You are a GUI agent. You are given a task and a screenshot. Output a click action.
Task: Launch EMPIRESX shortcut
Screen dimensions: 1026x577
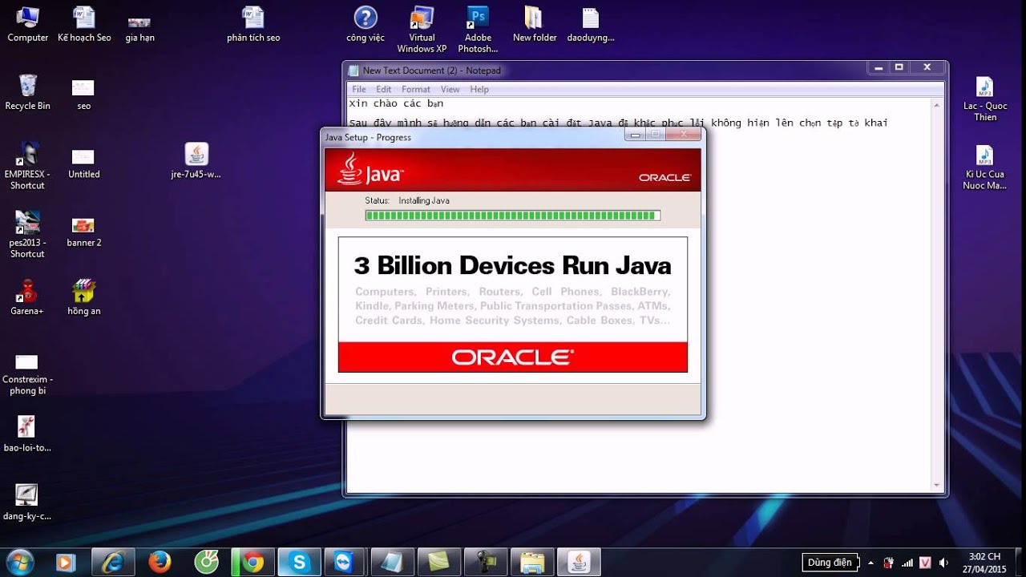pos(27,166)
